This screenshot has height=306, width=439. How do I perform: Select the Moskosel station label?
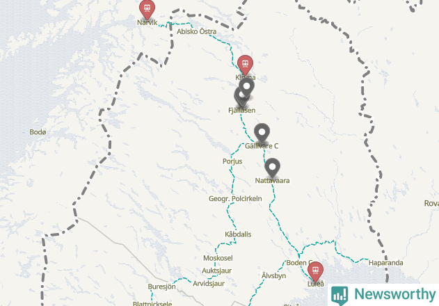[218, 258]
